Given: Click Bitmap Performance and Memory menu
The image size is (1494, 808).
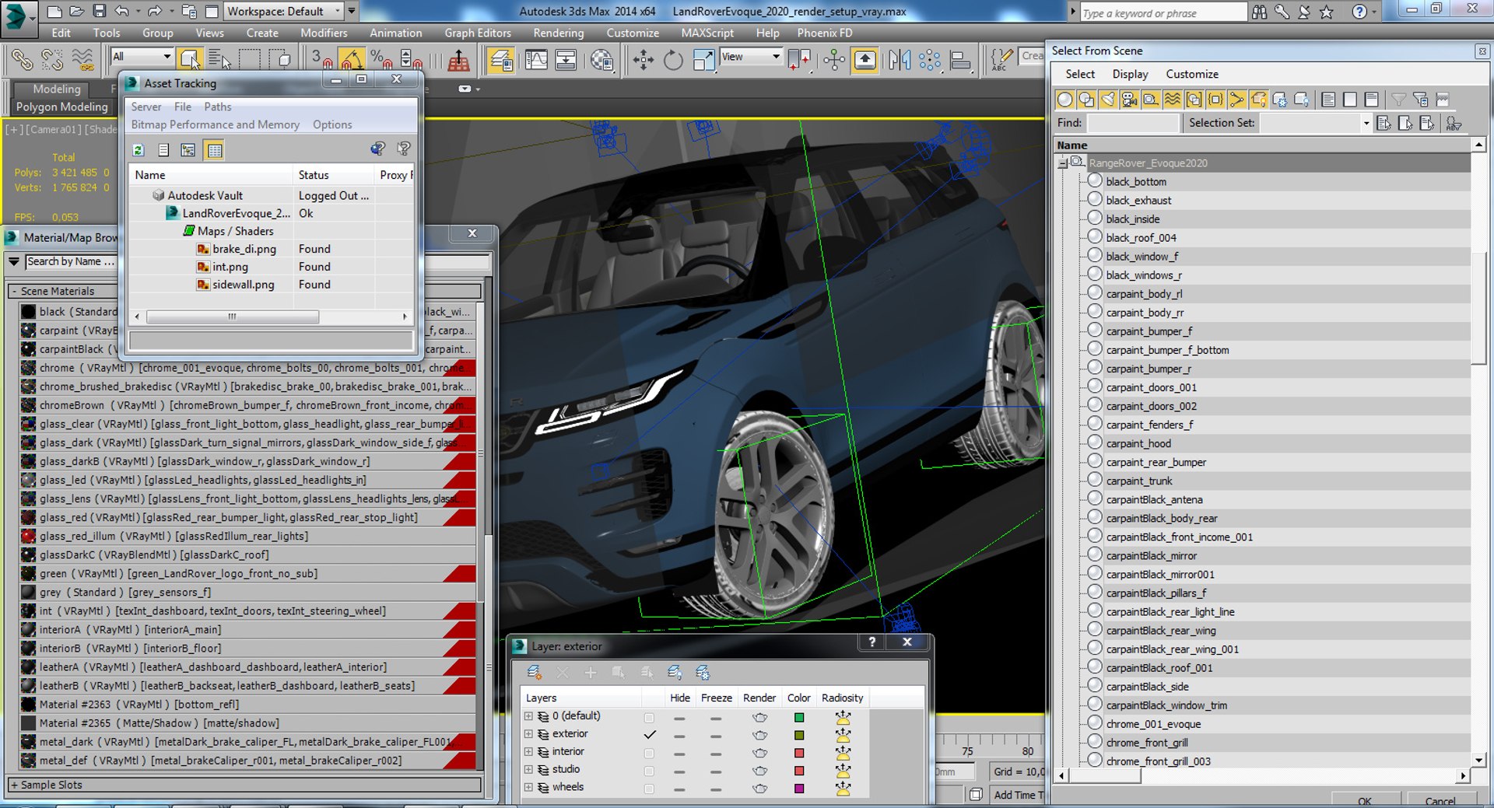Looking at the screenshot, I should click(x=215, y=124).
